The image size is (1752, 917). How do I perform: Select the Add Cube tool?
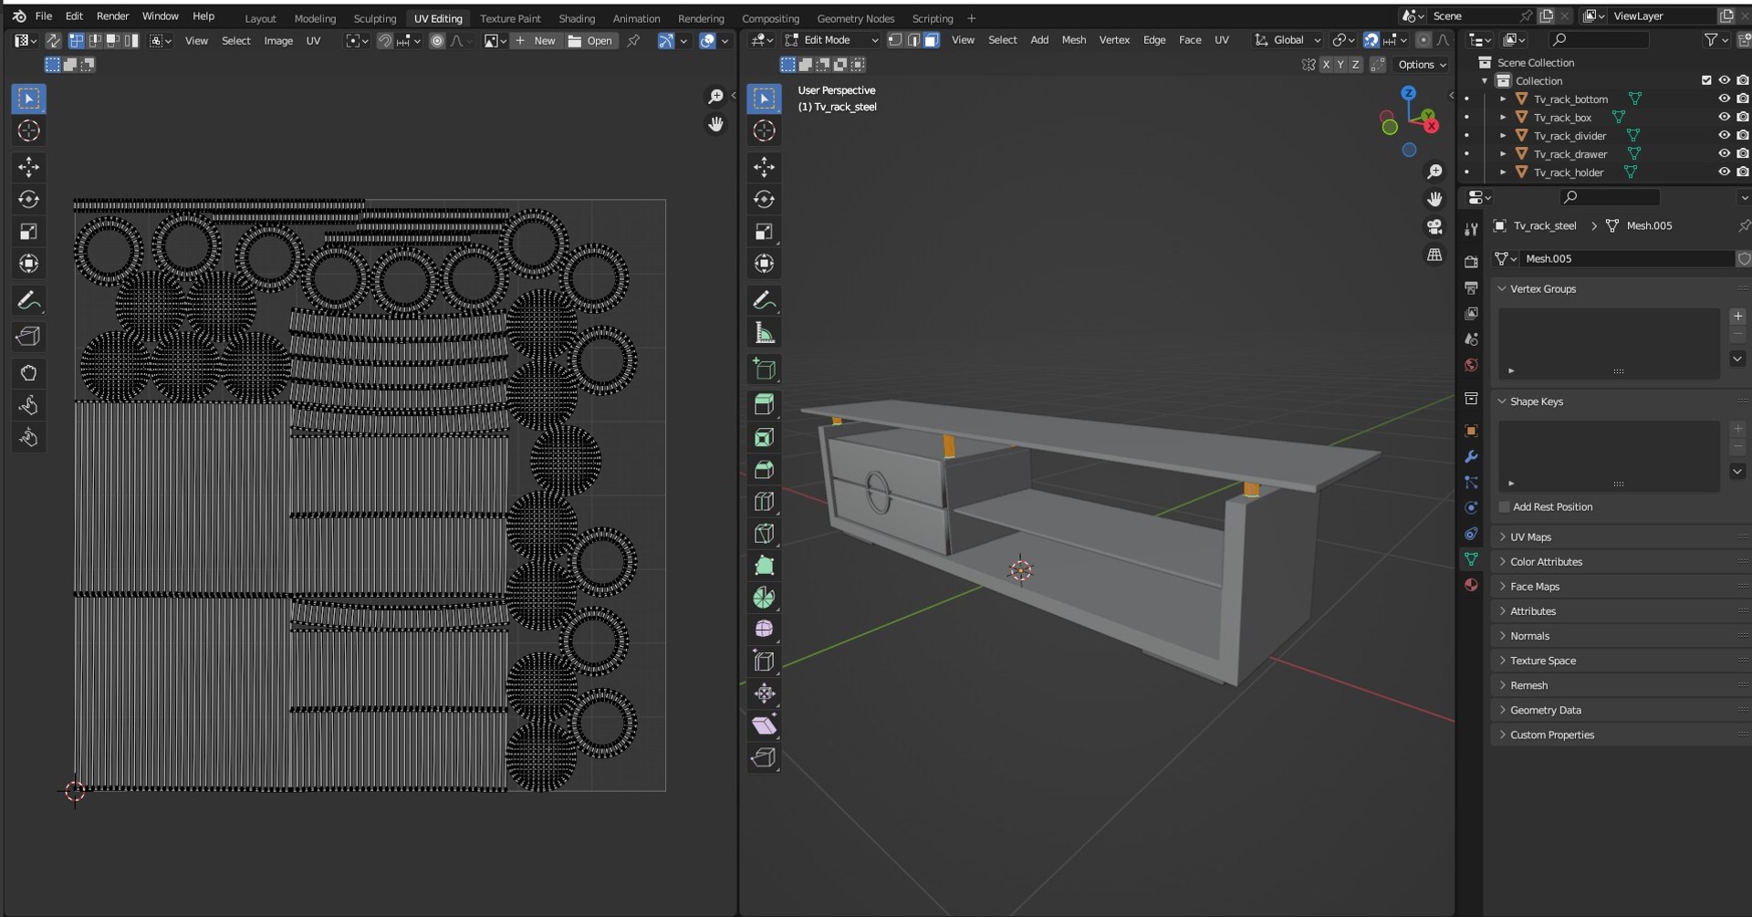[764, 369]
